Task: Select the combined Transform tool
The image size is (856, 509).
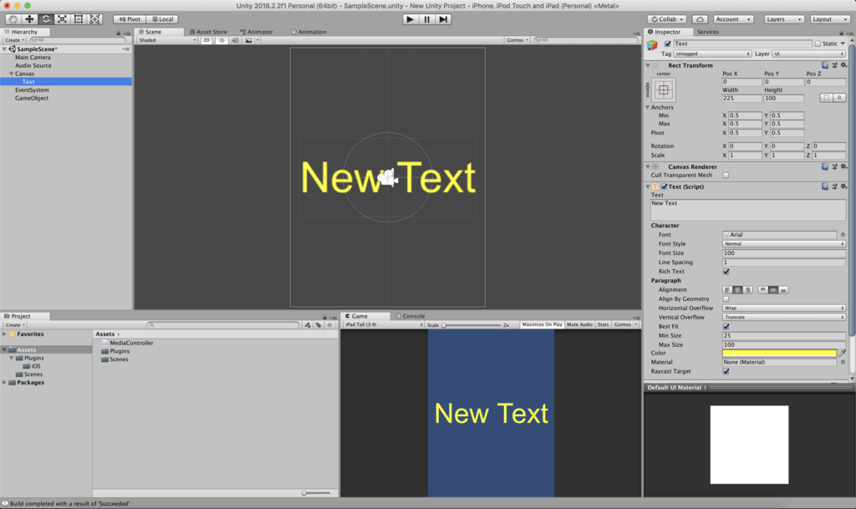Action: [95, 19]
